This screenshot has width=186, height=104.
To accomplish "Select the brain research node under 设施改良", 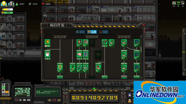I will pyautogui.click(x=79, y=55).
